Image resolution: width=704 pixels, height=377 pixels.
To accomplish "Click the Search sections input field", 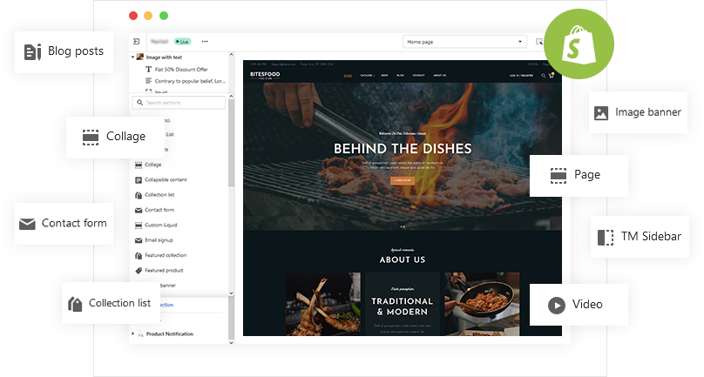I will coord(181,103).
